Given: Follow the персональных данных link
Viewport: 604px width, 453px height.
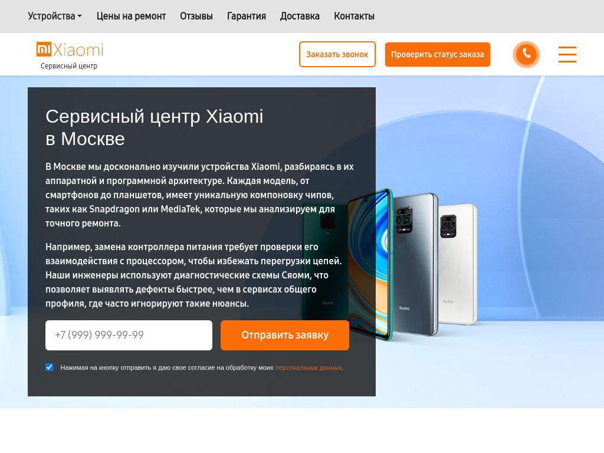Looking at the screenshot, I should coord(308,367).
